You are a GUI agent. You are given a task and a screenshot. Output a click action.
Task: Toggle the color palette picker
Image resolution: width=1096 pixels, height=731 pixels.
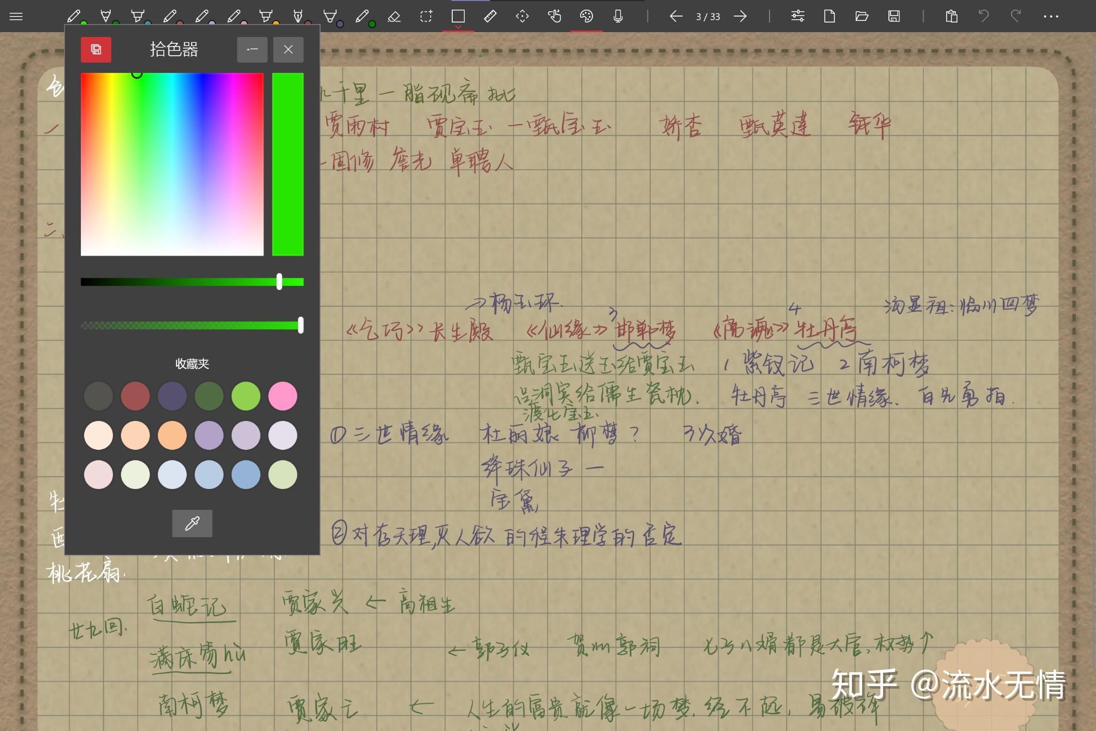coord(587,16)
